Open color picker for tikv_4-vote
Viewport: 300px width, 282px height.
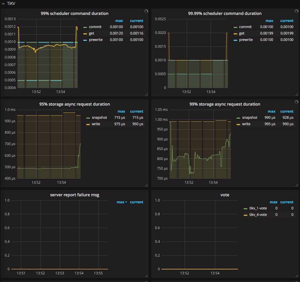click(x=246, y=215)
